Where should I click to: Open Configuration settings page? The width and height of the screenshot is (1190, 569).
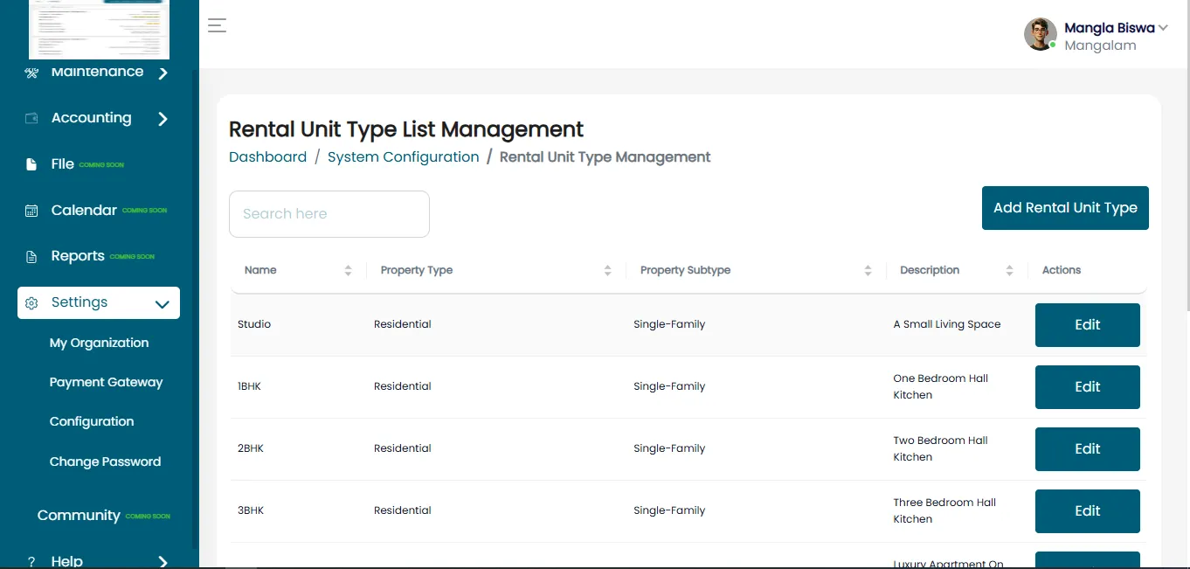[x=92, y=421]
